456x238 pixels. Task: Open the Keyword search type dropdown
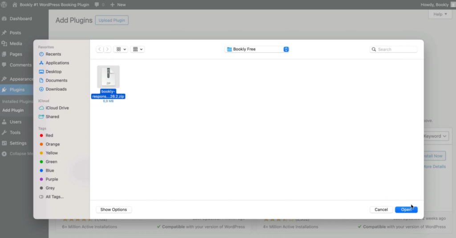click(435, 136)
